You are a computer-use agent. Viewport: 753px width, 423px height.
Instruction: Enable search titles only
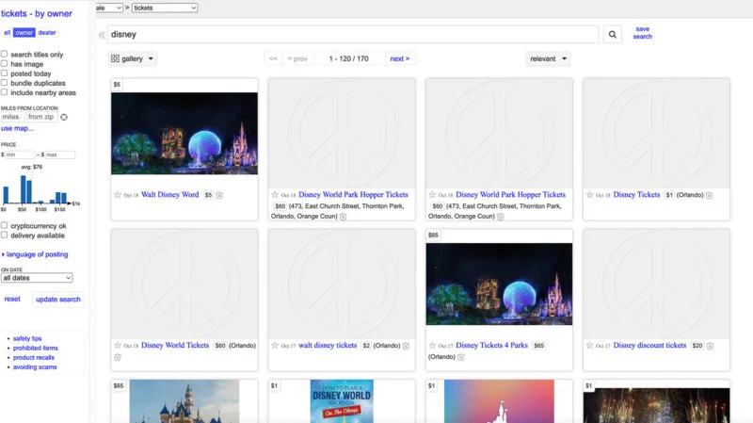point(5,54)
